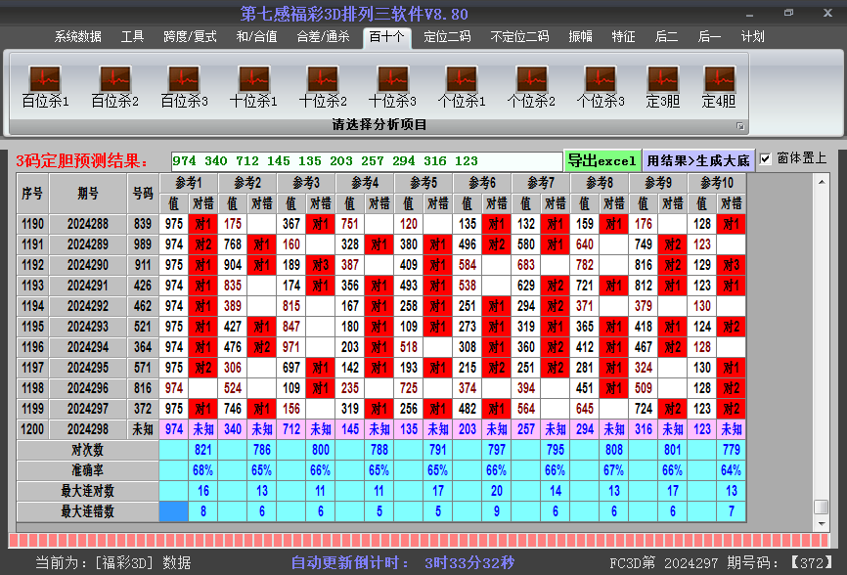The width and height of the screenshot is (847, 575).
Task: Click the red progress bar at bottom
Action: click(419, 541)
